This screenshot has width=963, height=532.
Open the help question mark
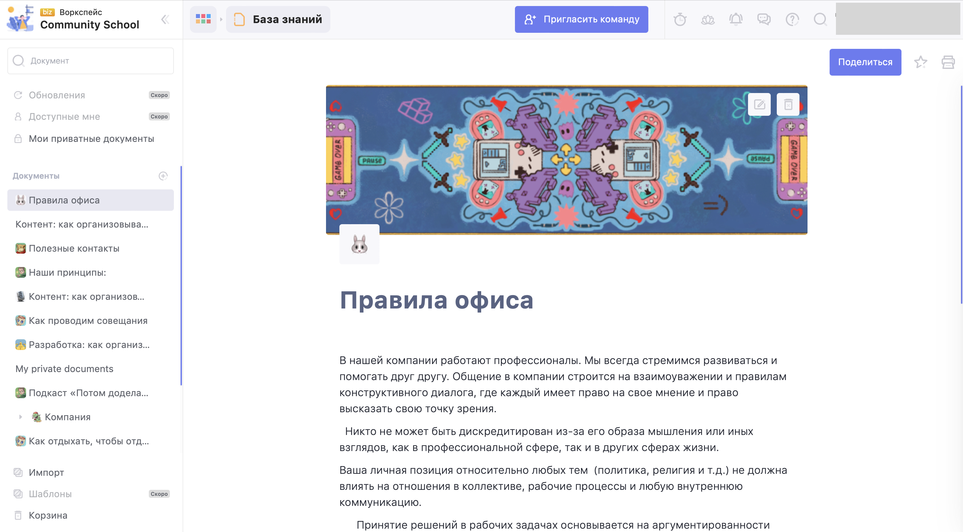tap(792, 19)
